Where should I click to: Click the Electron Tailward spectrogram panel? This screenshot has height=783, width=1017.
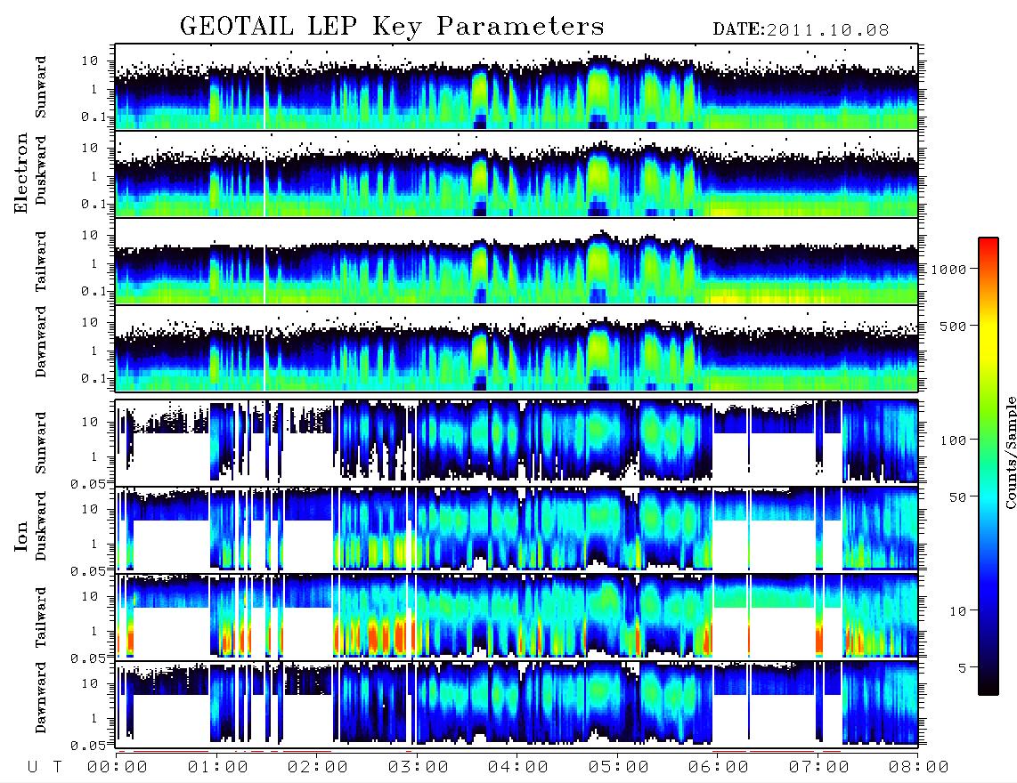[517, 262]
